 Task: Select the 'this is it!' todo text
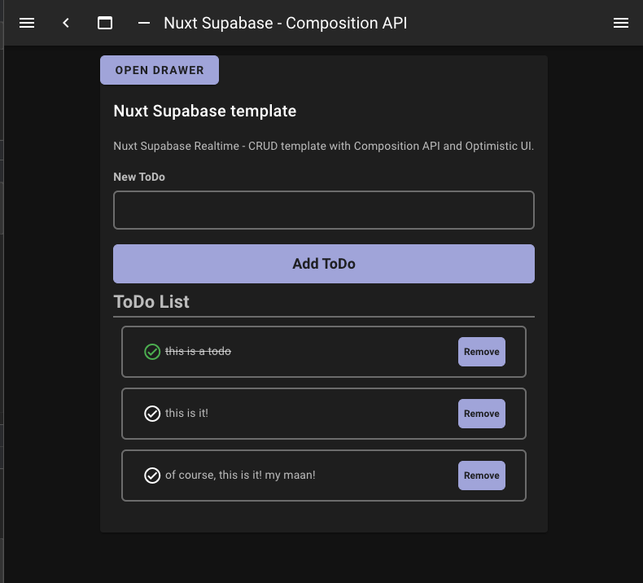pos(186,414)
